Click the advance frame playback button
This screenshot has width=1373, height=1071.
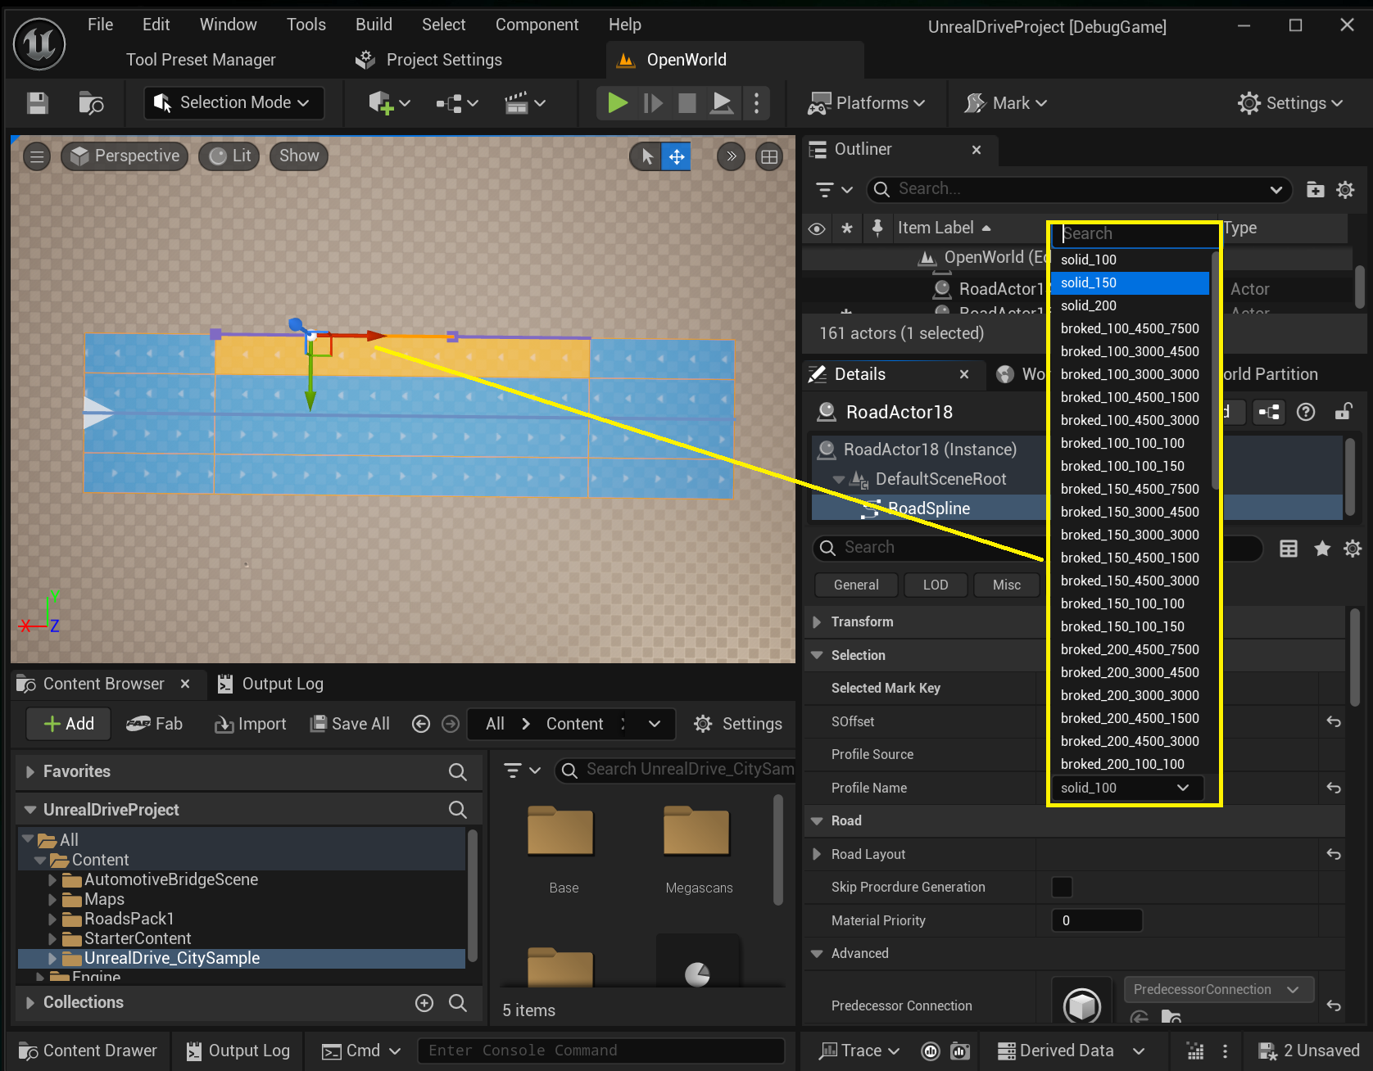pyautogui.click(x=653, y=103)
